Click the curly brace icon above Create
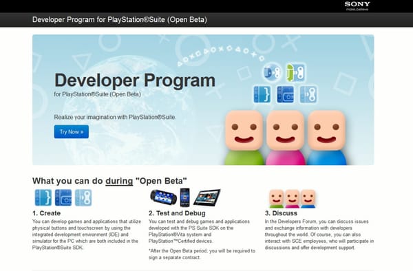 (x=43, y=197)
